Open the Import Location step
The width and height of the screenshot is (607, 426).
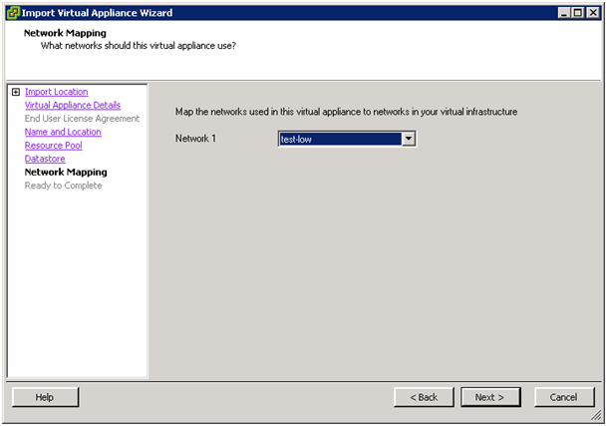pyautogui.click(x=56, y=92)
